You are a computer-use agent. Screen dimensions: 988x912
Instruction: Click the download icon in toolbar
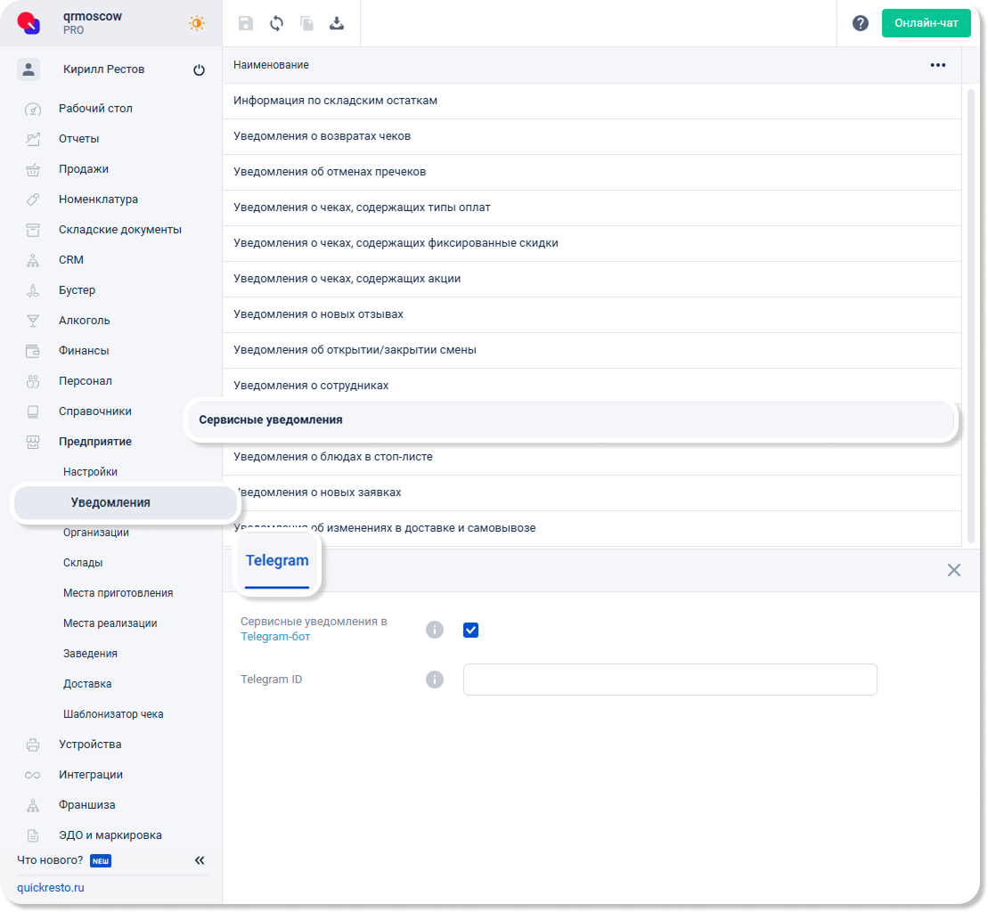click(337, 24)
